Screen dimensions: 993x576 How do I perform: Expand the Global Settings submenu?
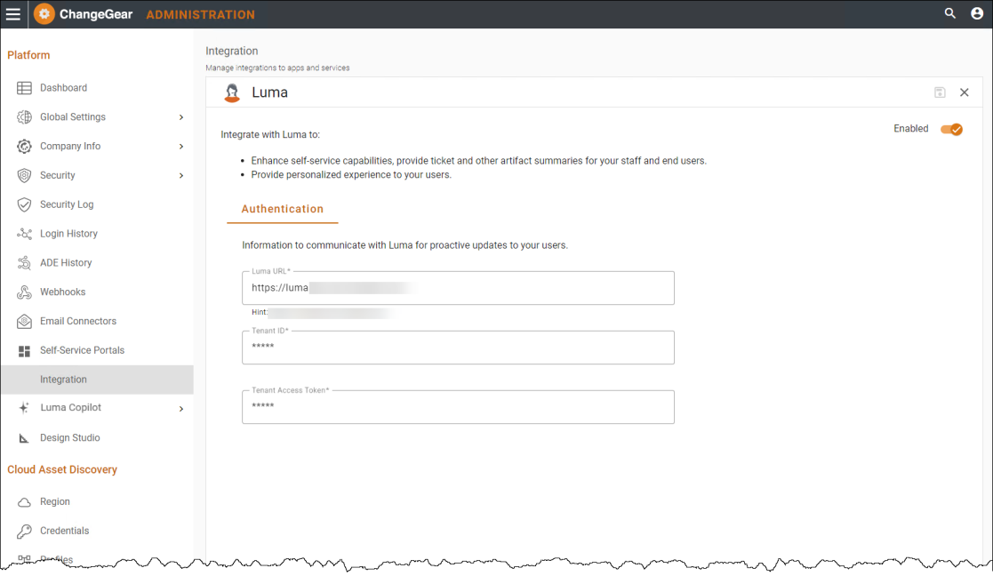(x=181, y=117)
